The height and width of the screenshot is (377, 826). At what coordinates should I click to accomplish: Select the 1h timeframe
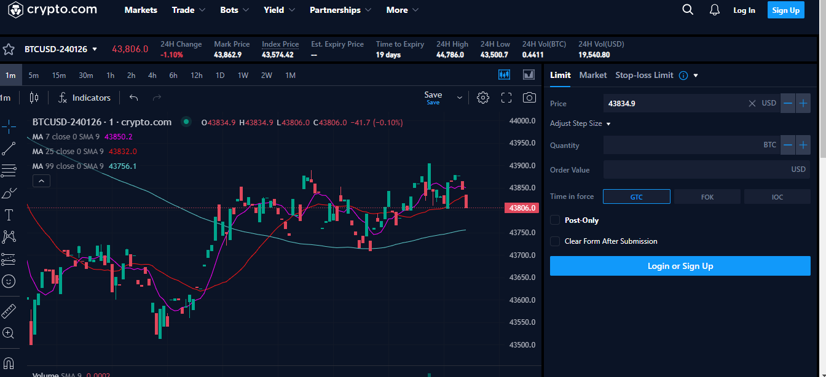(110, 76)
